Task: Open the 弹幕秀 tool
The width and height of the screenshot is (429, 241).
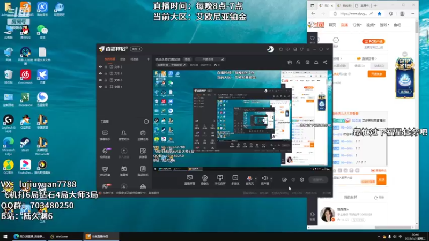Action: pos(124,171)
